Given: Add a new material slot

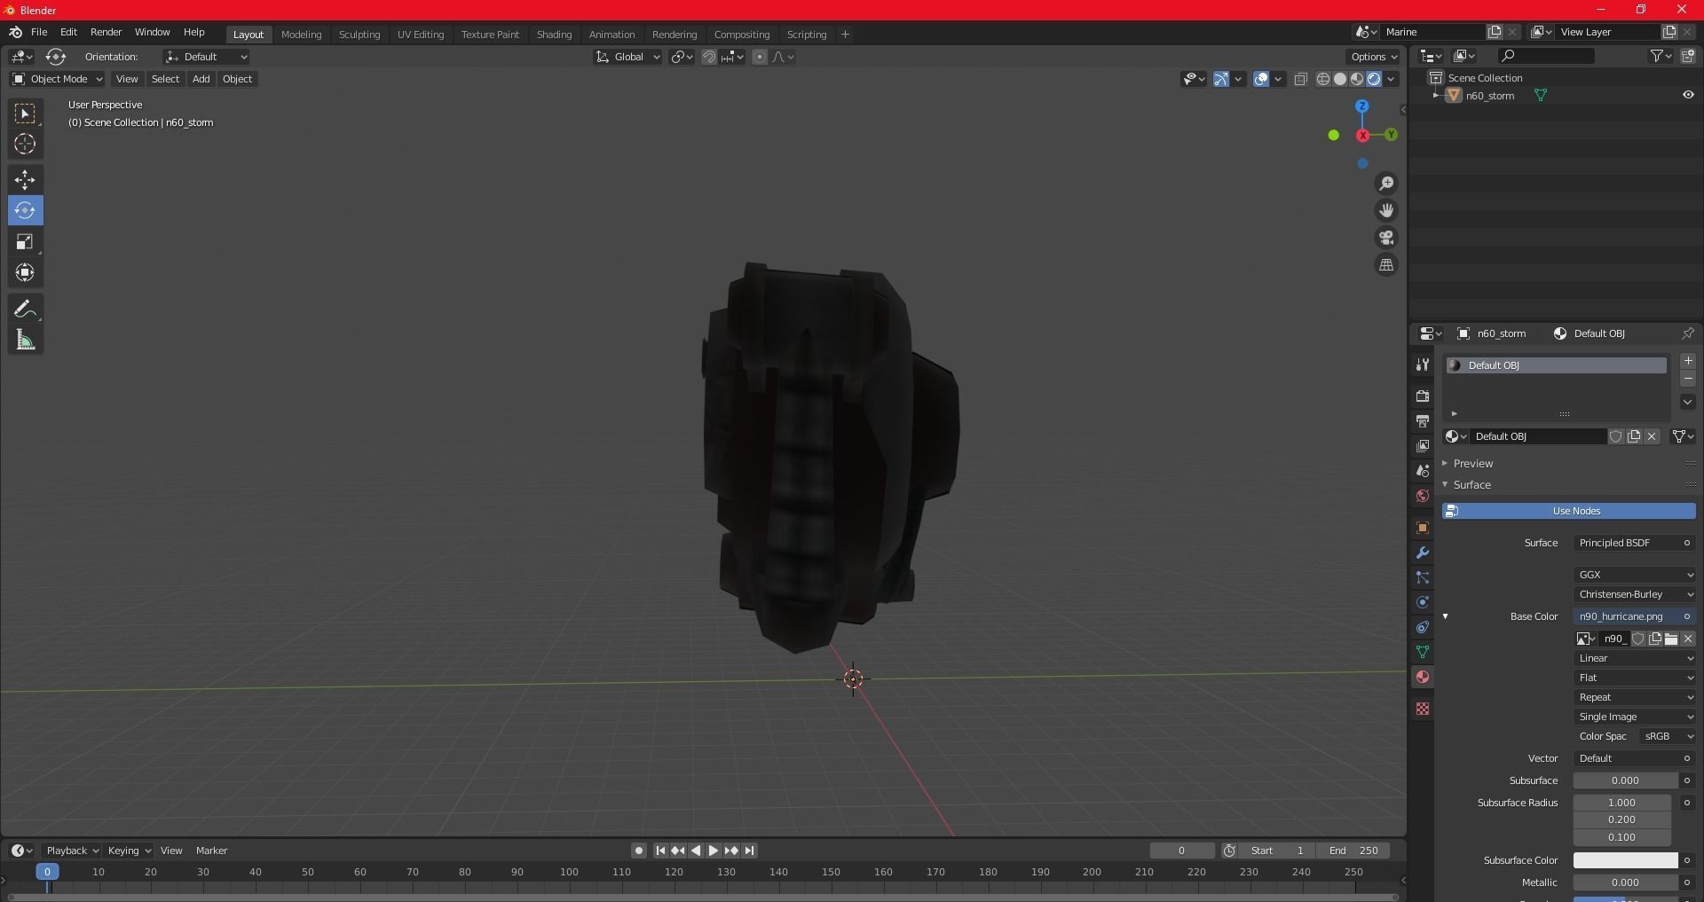Looking at the screenshot, I should pos(1688,361).
